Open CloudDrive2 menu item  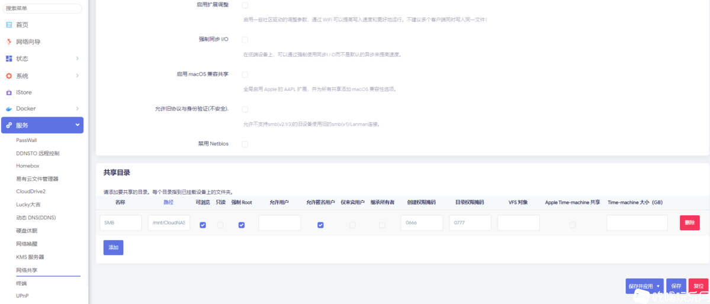coord(31,192)
